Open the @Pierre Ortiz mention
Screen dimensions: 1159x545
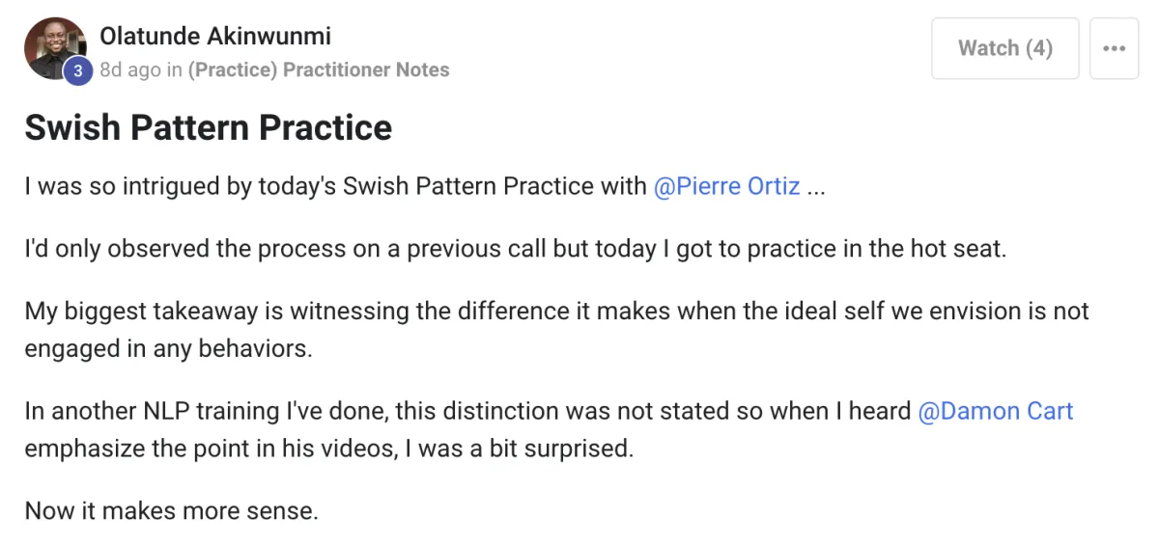click(727, 186)
